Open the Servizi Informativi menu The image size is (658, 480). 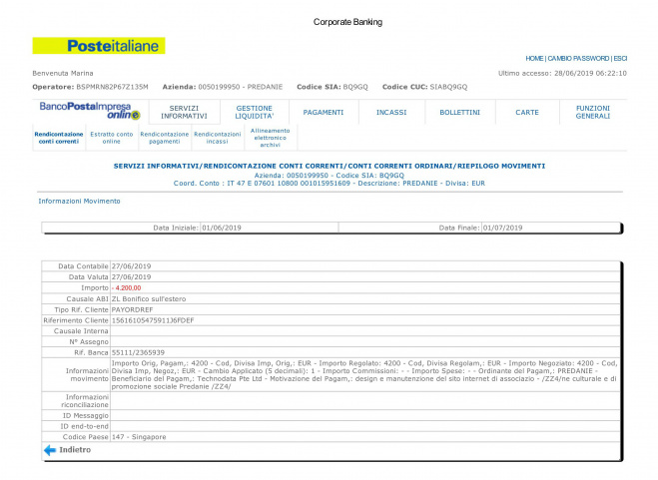coord(184,112)
